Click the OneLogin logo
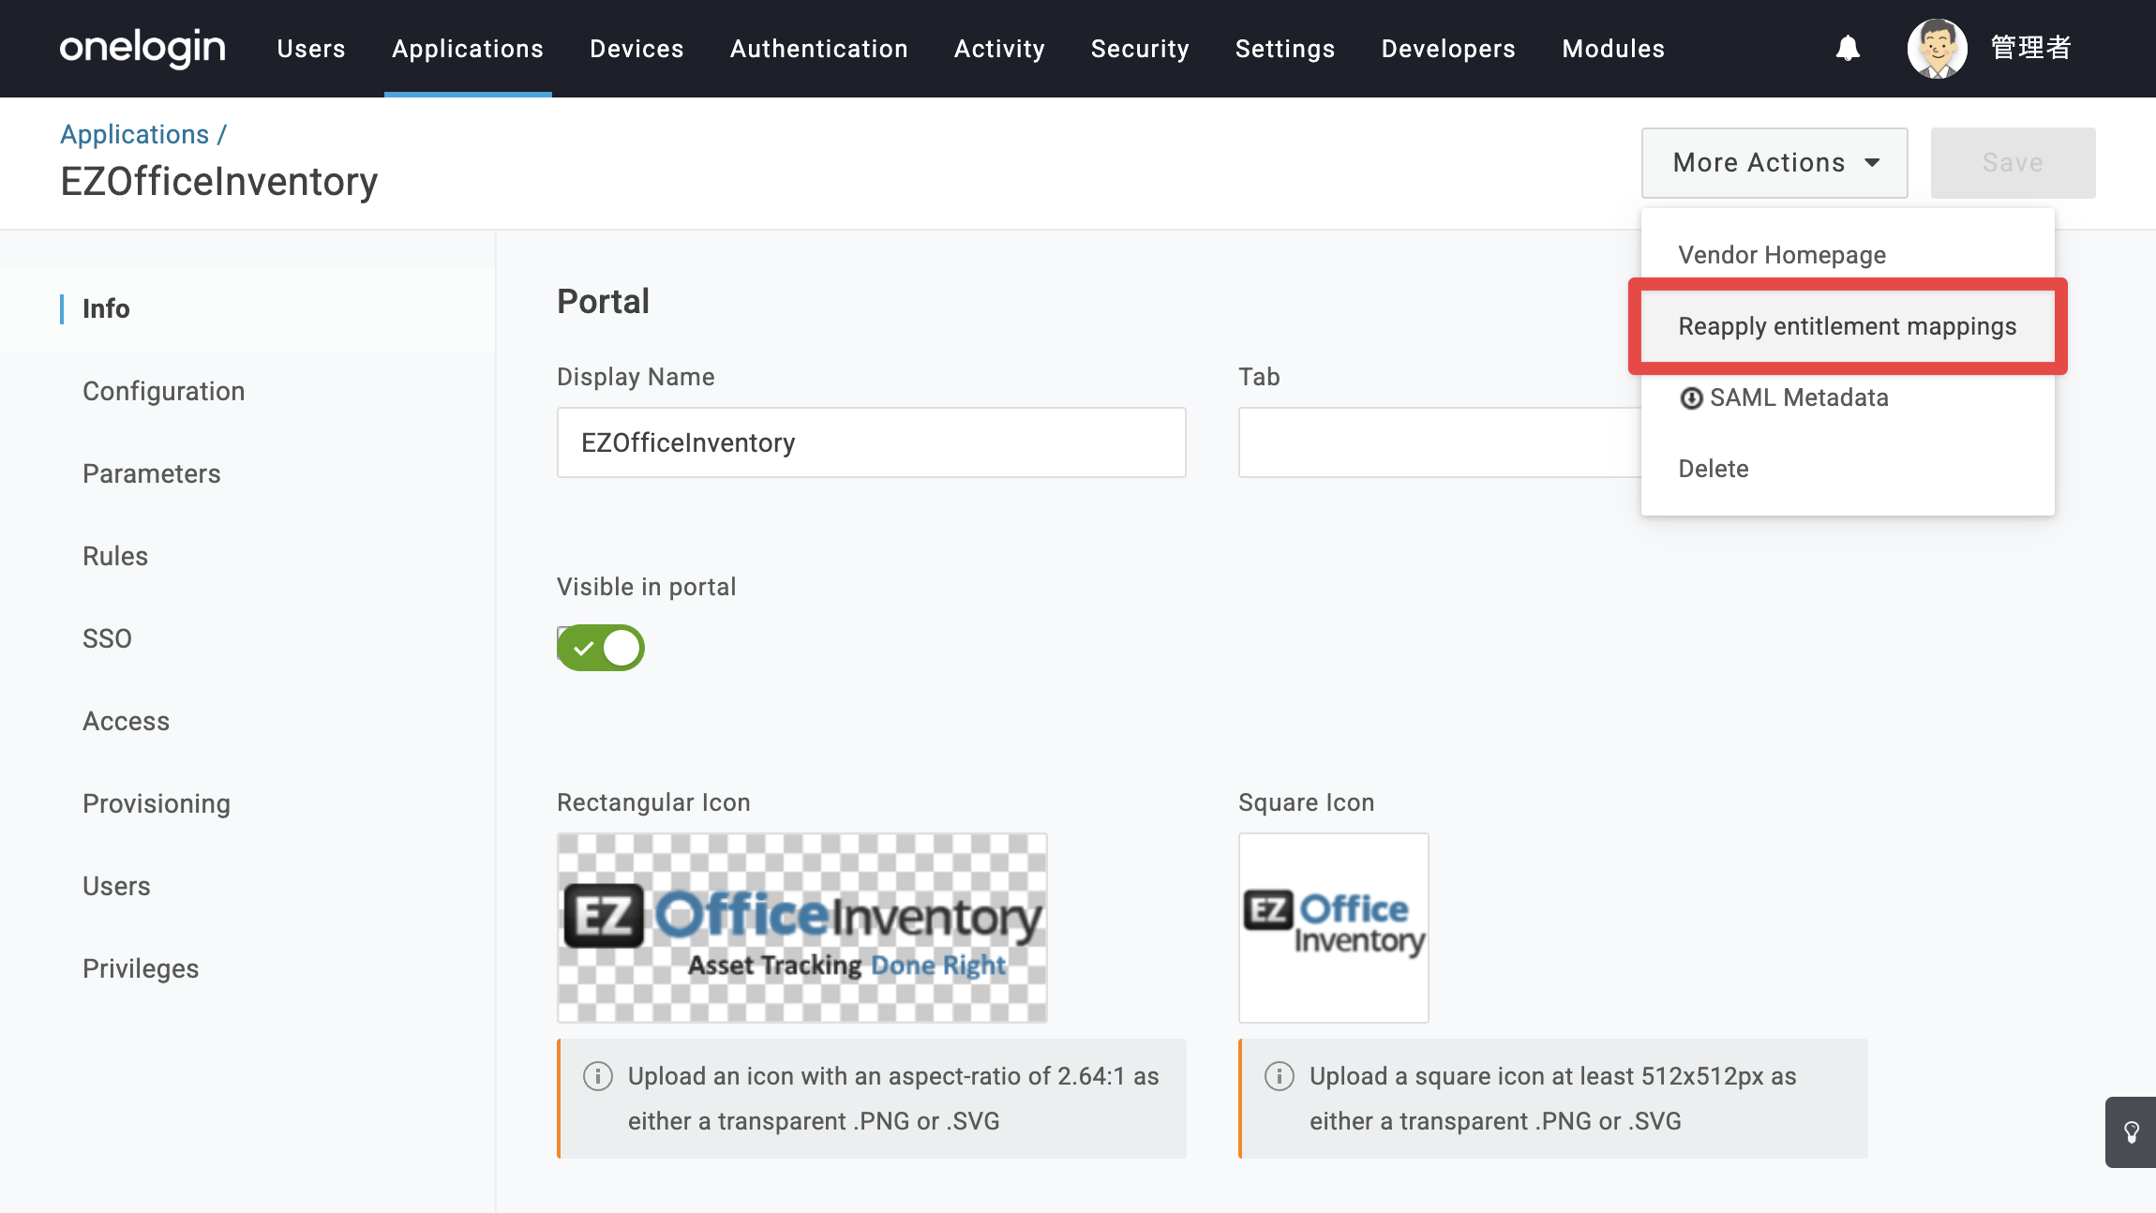Viewport: 2156px width, 1213px height. (142, 48)
